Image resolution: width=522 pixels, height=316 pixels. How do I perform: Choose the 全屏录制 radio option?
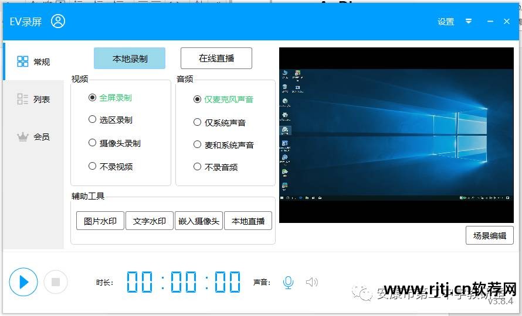(110, 98)
